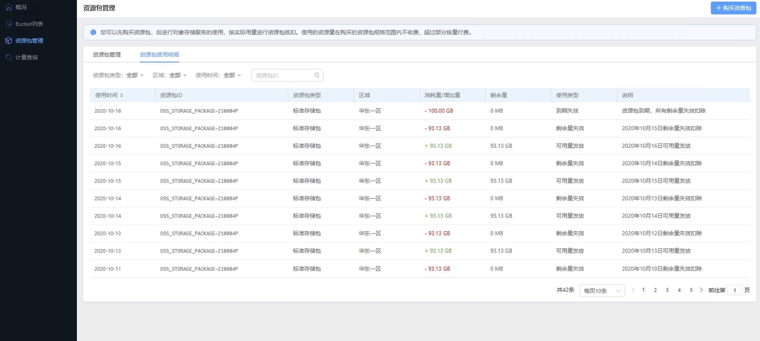Image resolution: width=760 pixels, height=341 pixels.
Task: Open Bucket列表 in the sidebar
Action: (x=29, y=24)
